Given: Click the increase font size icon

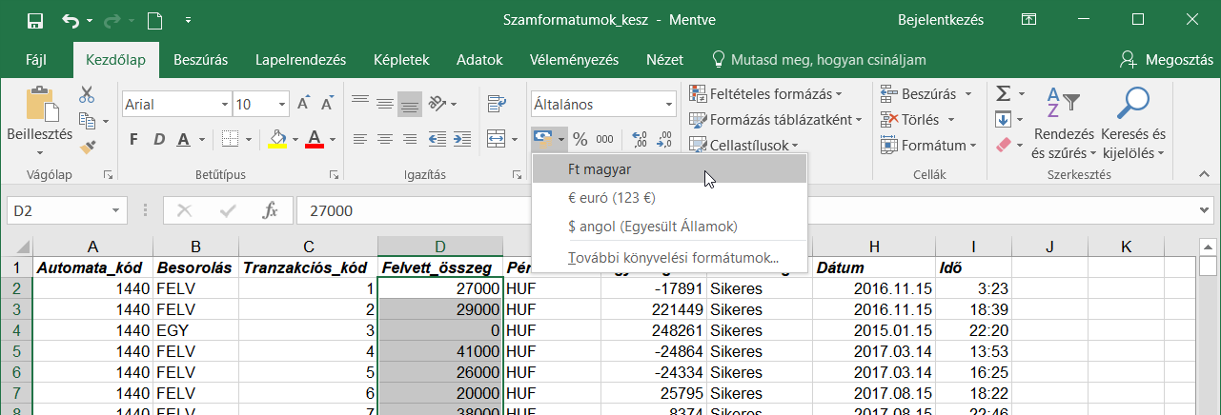Looking at the screenshot, I should click(x=303, y=104).
